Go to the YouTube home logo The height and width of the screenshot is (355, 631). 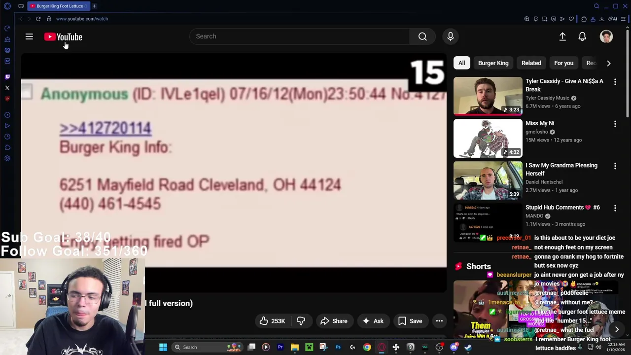pos(63,36)
